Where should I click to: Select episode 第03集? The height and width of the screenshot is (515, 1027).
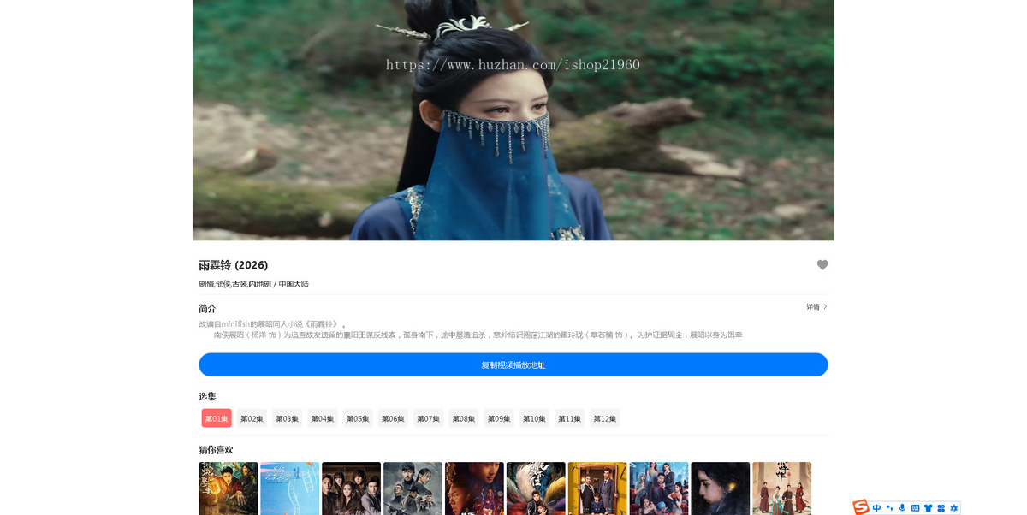pos(288,418)
